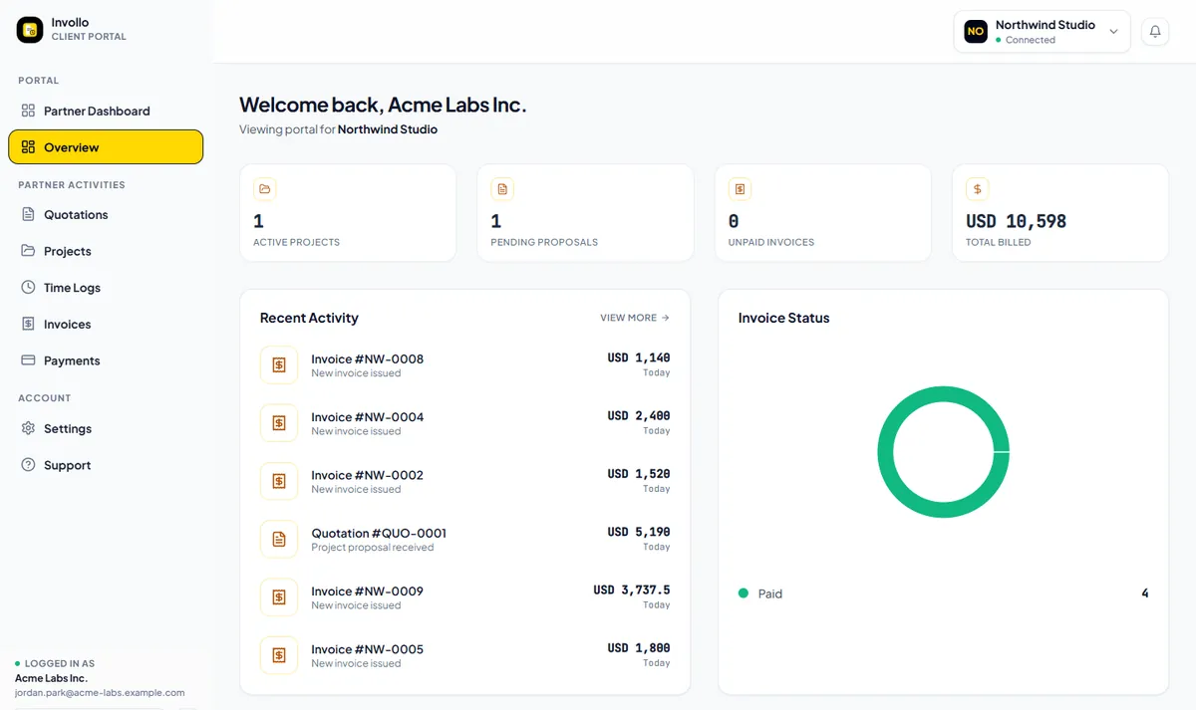Click the Settings gear icon

pyautogui.click(x=28, y=428)
